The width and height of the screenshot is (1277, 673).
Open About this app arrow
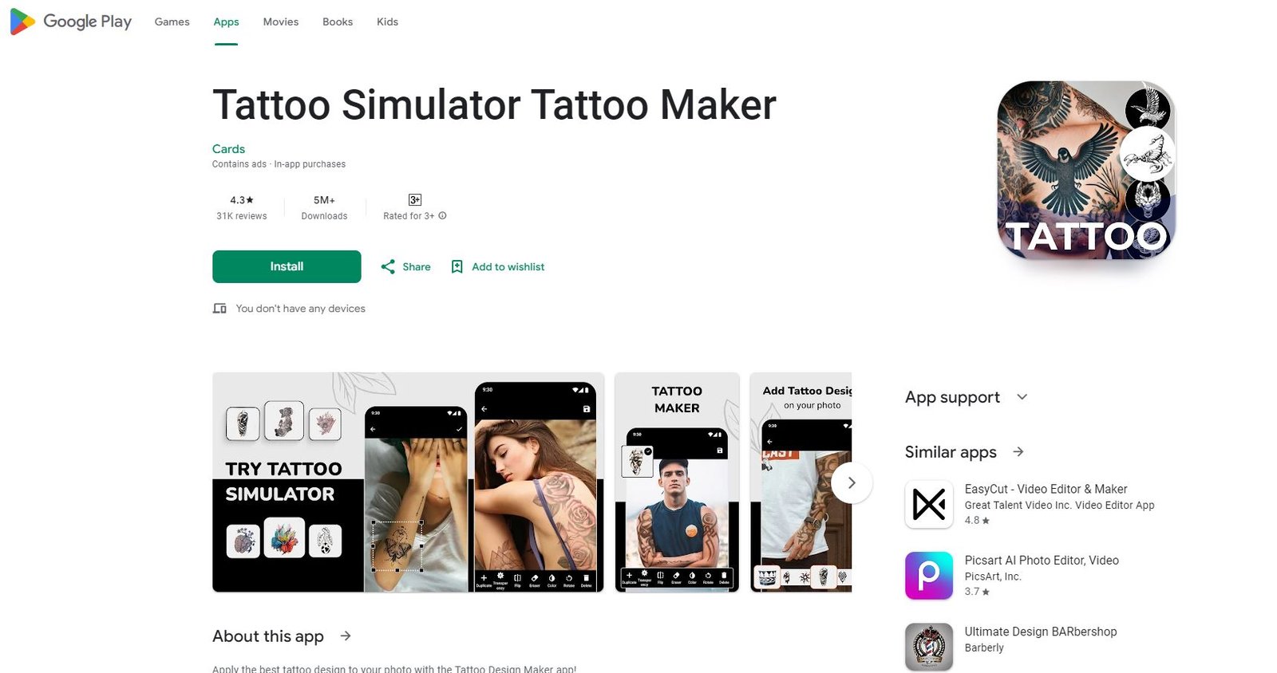point(346,636)
